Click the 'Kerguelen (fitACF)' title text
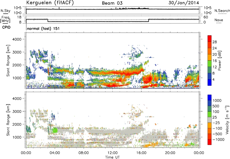Screen dimensions: 230x159 coord(50,3)
